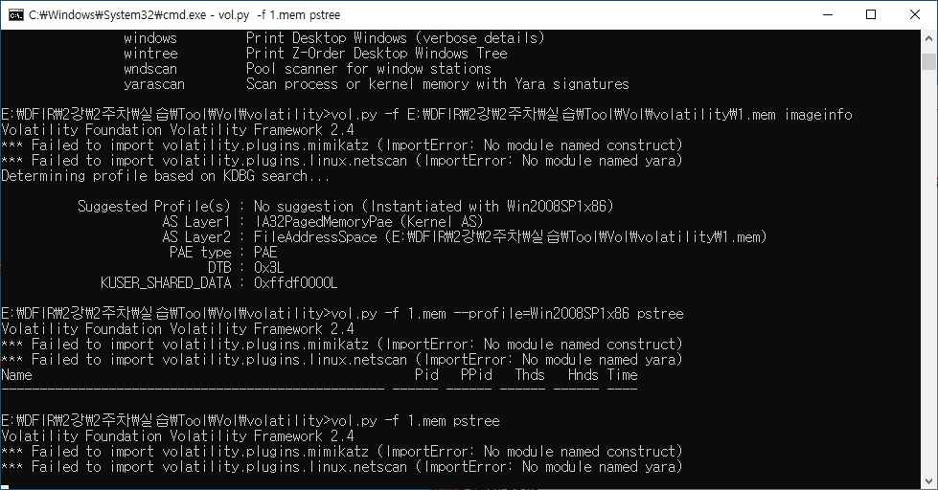
Task: Open the cmd.exe system menu icon
Action: (15, 14)
